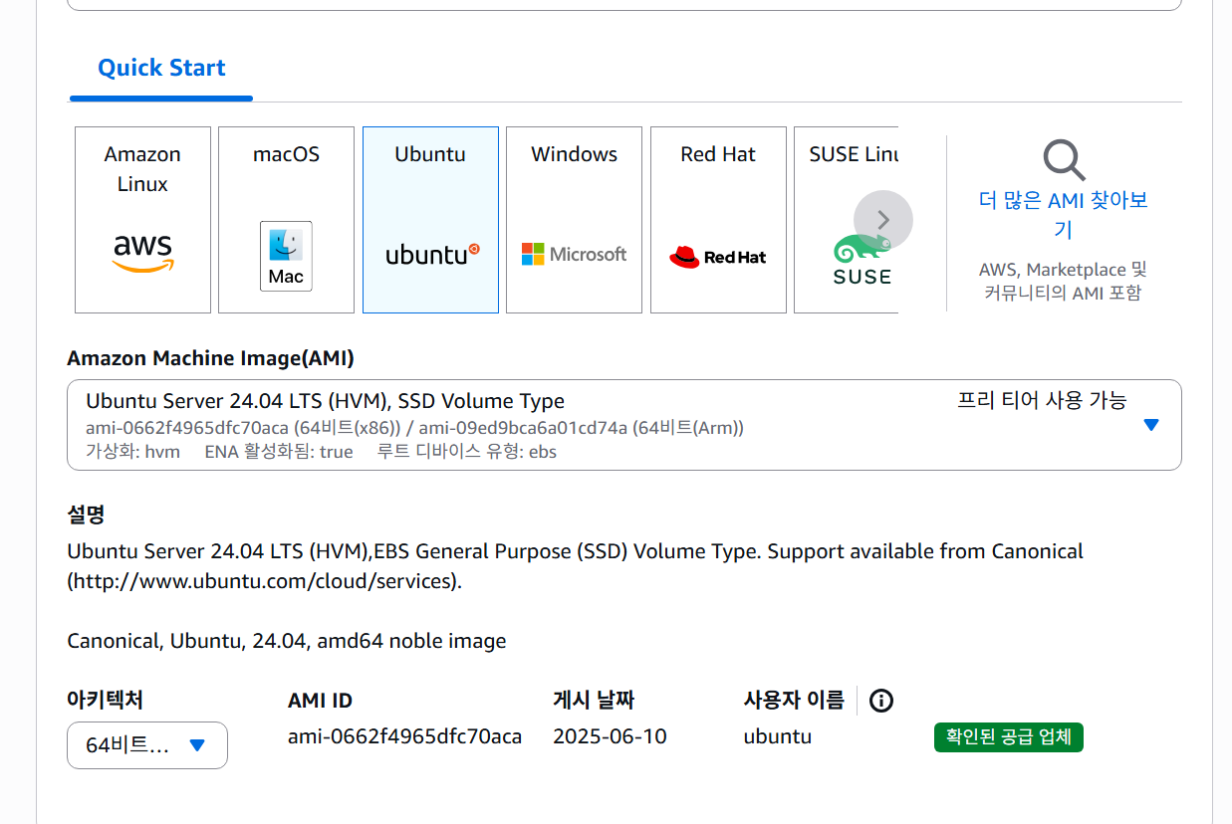
Task: Click the Microsoft logo icon
Action: [x=574, y=255]
